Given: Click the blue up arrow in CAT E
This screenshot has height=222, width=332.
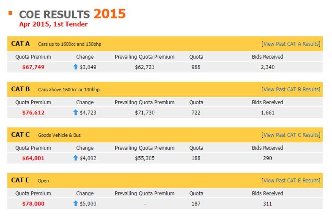Looking at the screenshot, I should click(76, 203).
